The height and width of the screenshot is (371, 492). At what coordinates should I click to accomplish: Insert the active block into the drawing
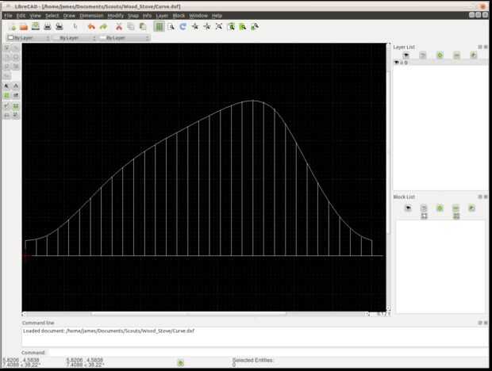(x=456, y=216)
